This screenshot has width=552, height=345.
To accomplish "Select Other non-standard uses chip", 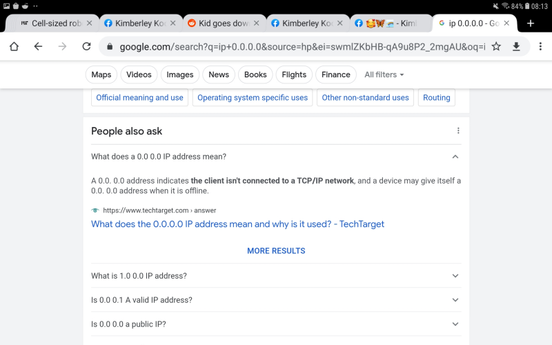I will point(365,97).
